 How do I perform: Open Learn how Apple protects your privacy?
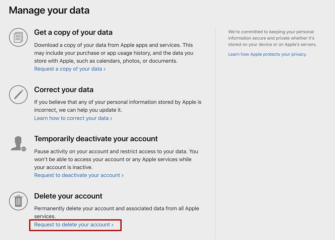267,54
